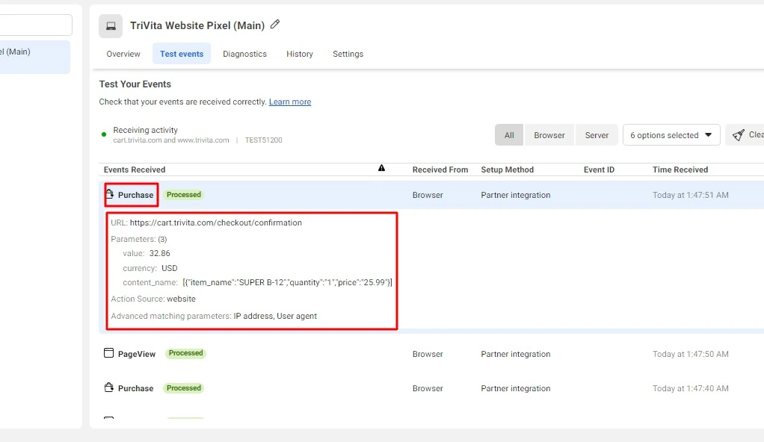Screen dimensions: 764x442
Task: Click the TEST51200 test code
Action: [264, 140]
